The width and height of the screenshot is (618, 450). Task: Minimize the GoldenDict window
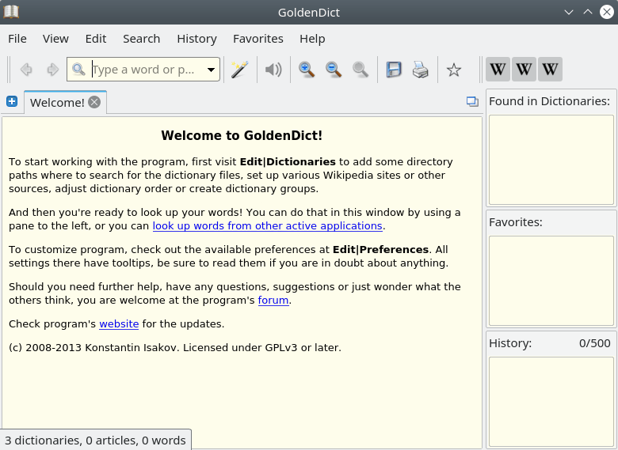pyautogui.click(x=568, y=12)
